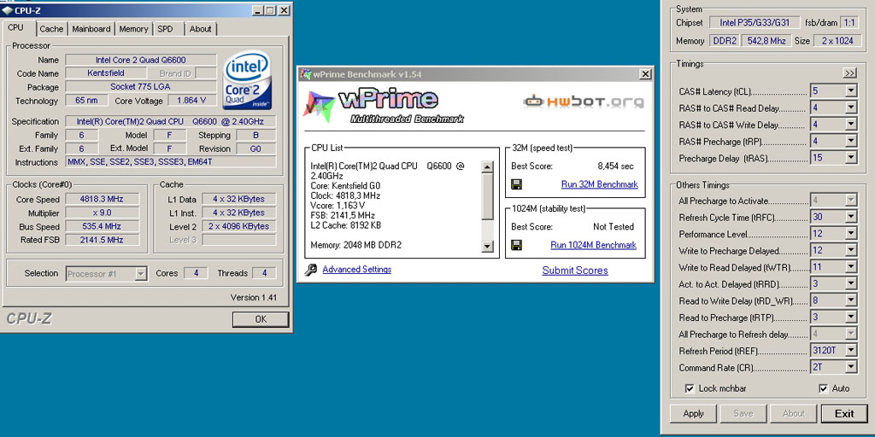Viewport: 875px width, 437px height.
Task: Click the floppy save icon under 32M speed test
Action: point(516,184)
